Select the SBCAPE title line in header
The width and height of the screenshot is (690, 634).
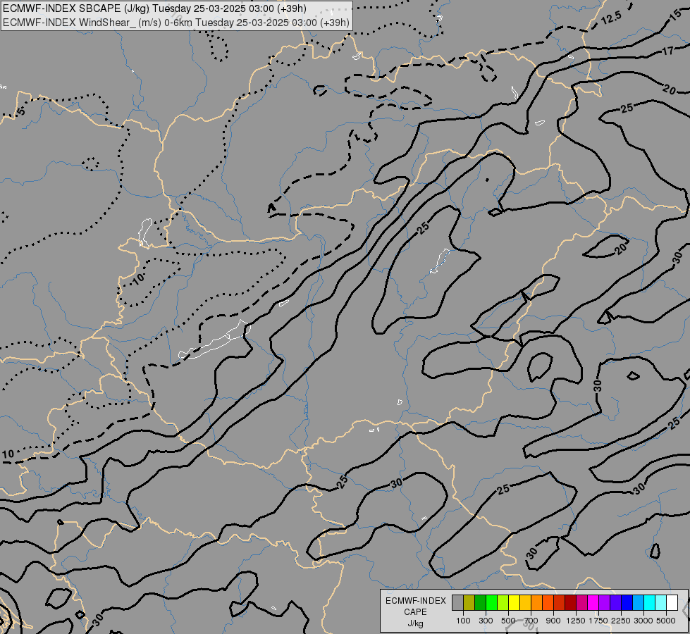point(154,8)
